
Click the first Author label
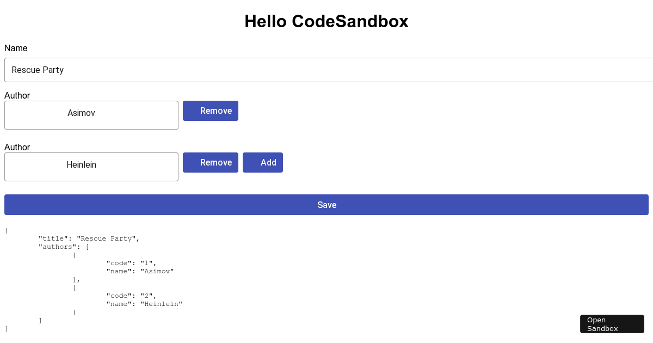(17, 95)
